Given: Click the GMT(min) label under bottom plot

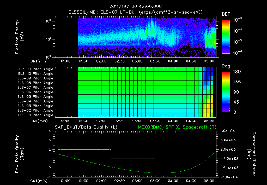Looking at the screenshot, I should tap(39, 181).
